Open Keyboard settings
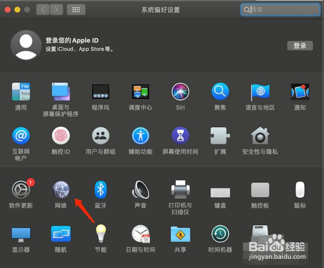Image resolution: width=324 pixels, height=268 pixels. pyautogui.click(x=220, y=190)
